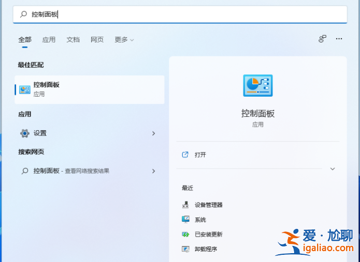This screenshot has height=262, width=360.
Task: Expand the web search result arrow
Action: coord(154,171)
